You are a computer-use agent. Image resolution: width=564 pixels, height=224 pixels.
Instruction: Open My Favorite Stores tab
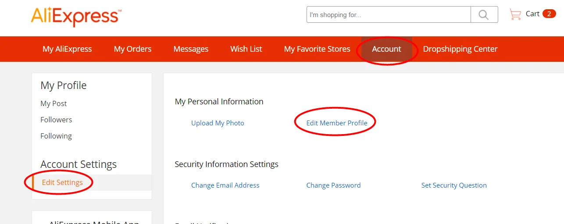point(317,49)
